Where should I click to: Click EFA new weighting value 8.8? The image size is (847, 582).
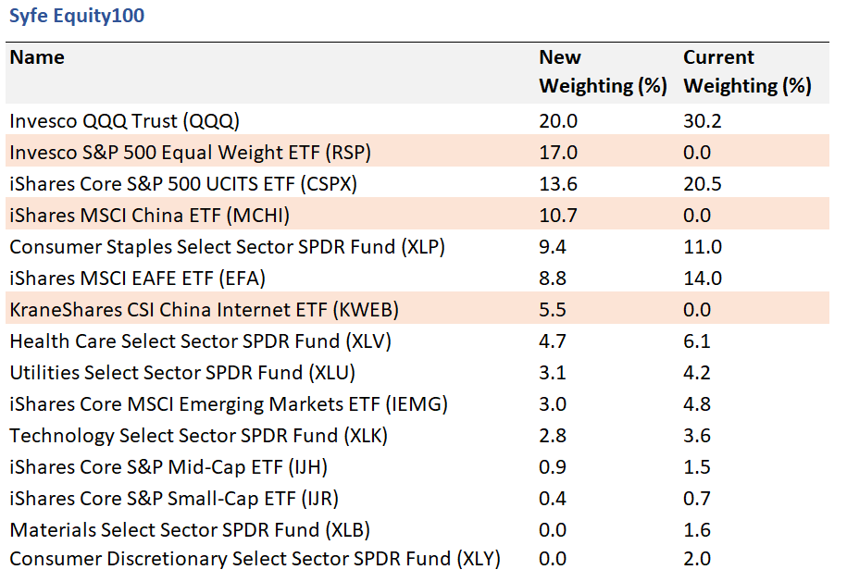click(553, 279)
